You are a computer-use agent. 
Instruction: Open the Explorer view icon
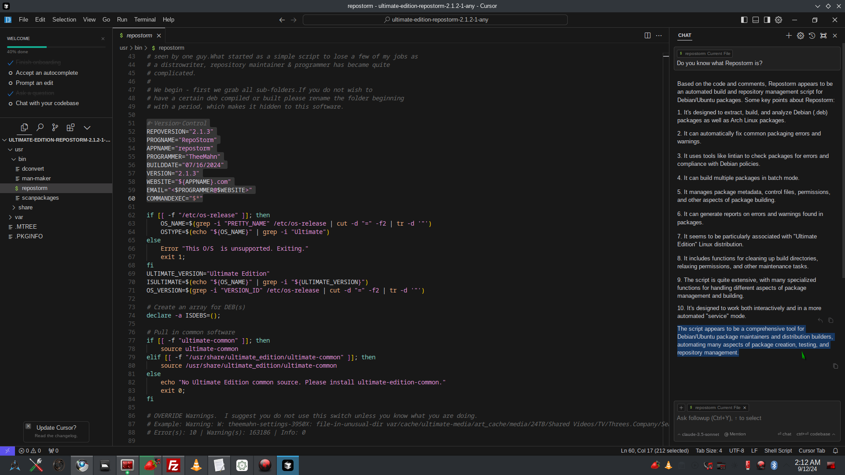click(24, 128)
